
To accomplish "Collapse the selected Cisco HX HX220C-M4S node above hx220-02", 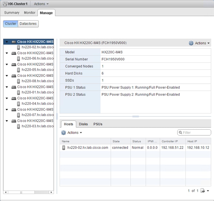I will pos(7,42).
